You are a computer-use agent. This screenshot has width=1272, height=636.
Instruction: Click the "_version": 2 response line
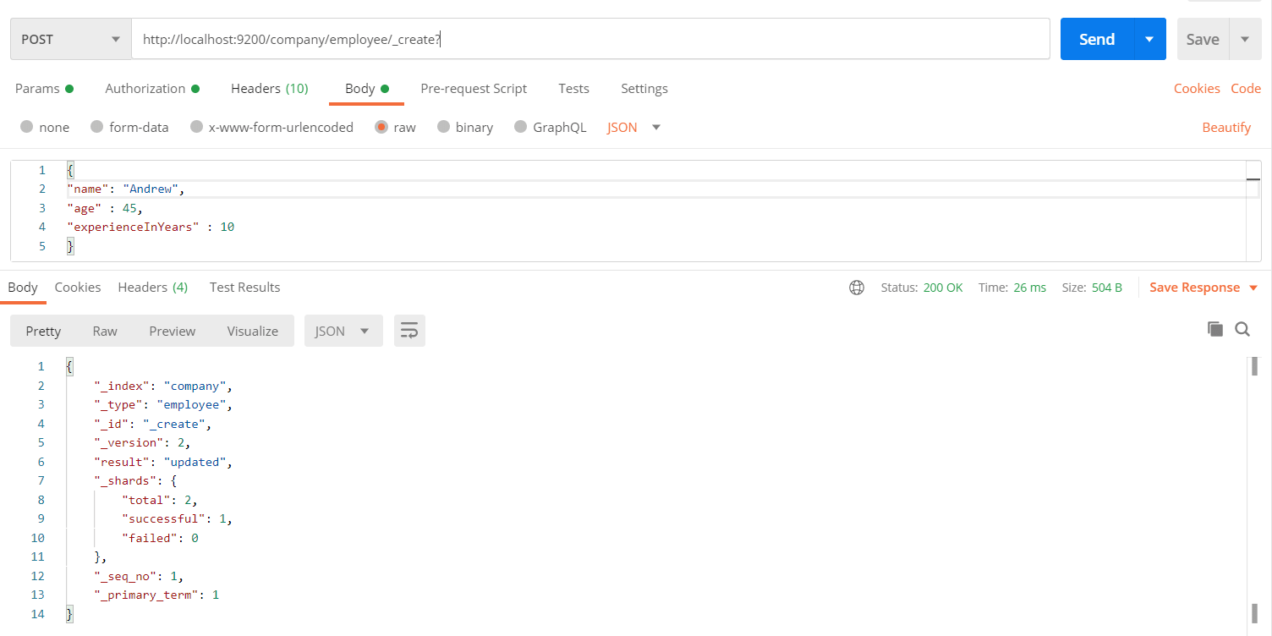pos(142,442)
